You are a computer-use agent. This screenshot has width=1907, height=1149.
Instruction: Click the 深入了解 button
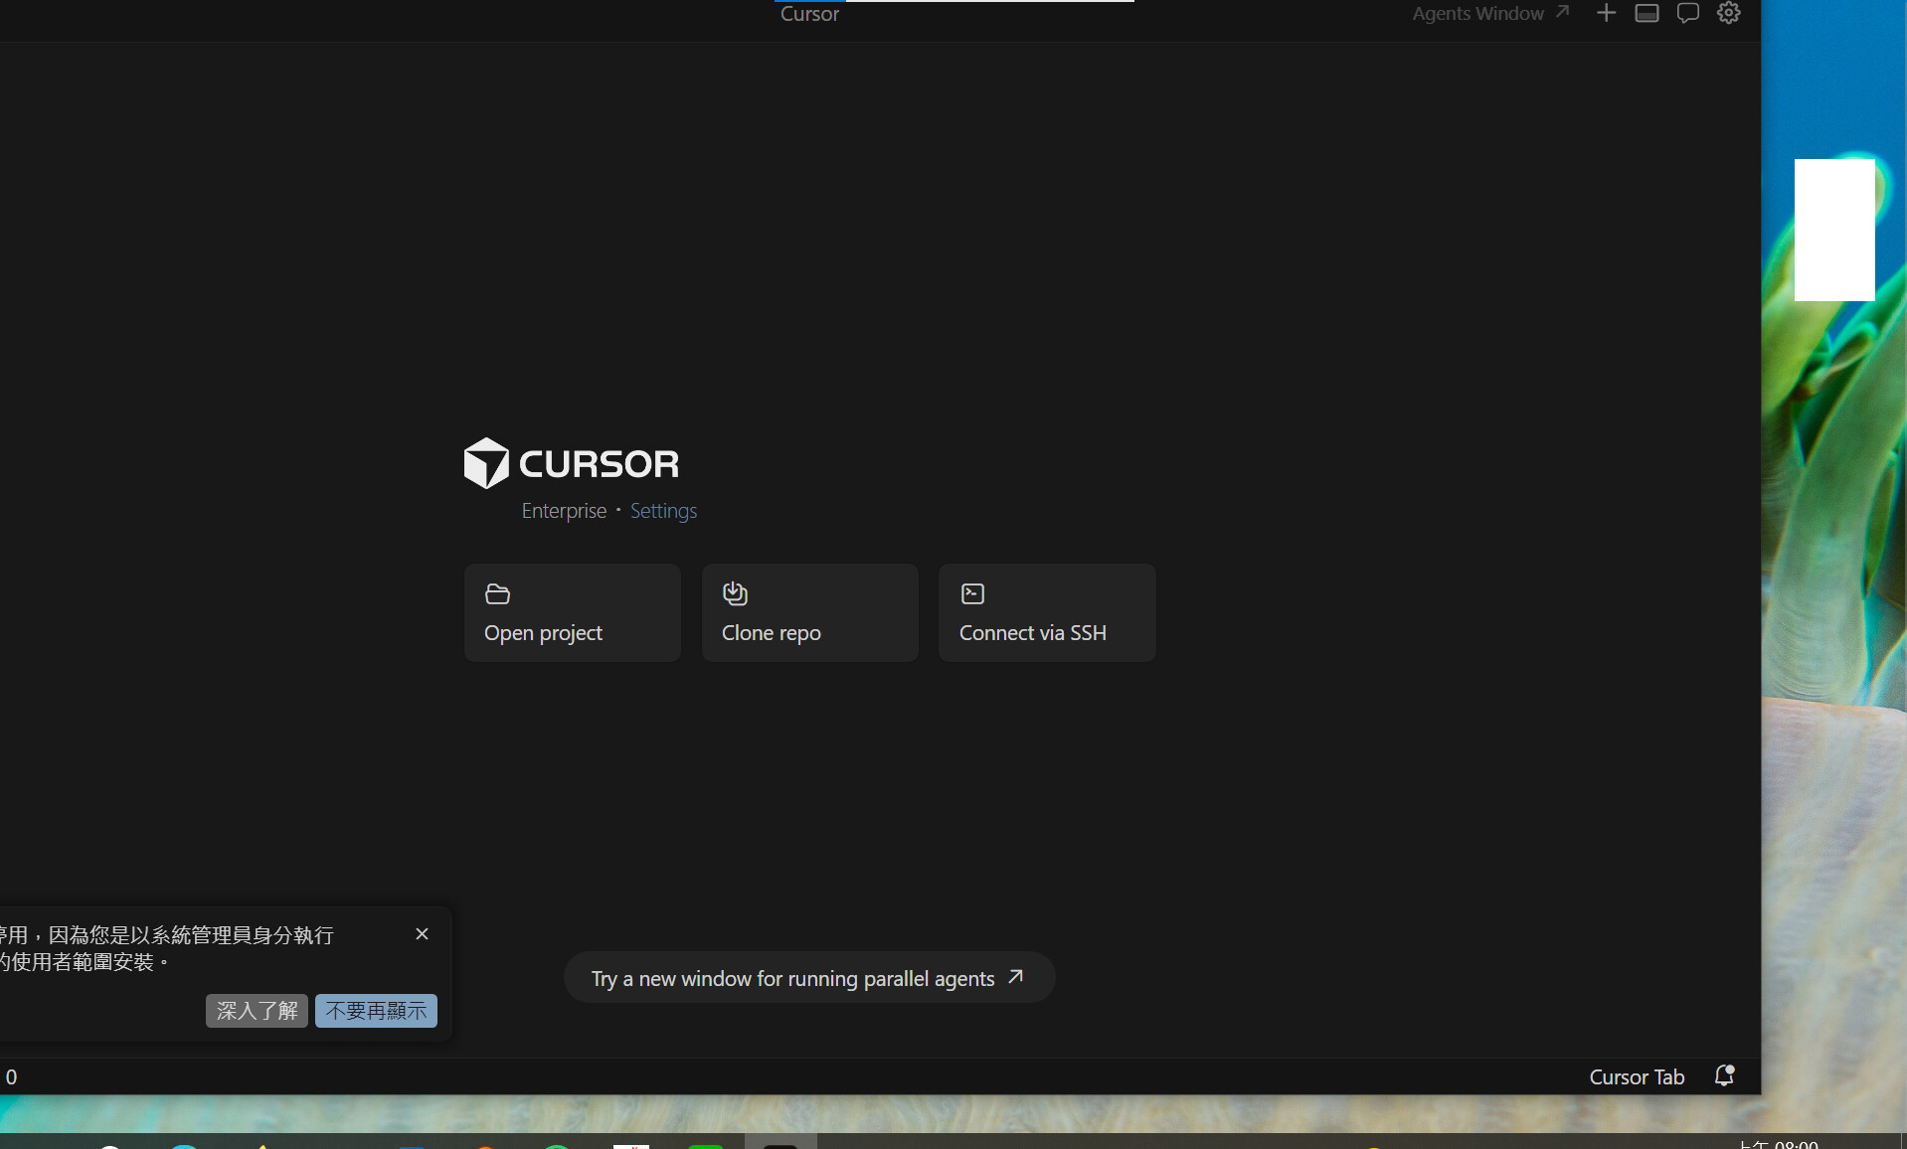tap(257, 1011)
